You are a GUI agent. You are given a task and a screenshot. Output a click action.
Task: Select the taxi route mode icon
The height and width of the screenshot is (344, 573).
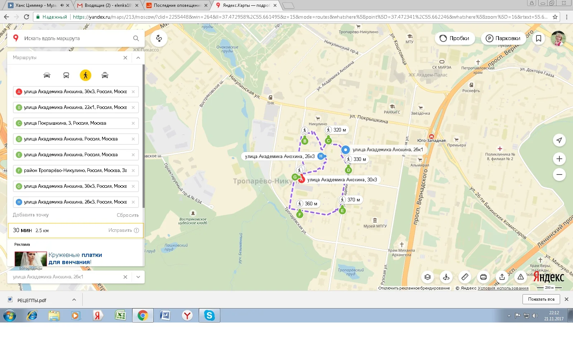[x=105, y=75]
